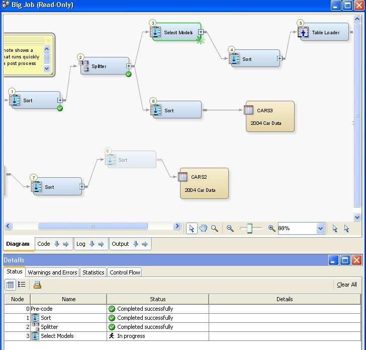Switch Details to list view
366x350 pixels.
click(x=22, y=285)
